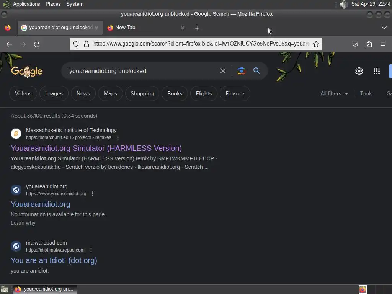This screenshot has width=392, height=294.
Task: Open new tab with plus button
Action: pos(197,28)
